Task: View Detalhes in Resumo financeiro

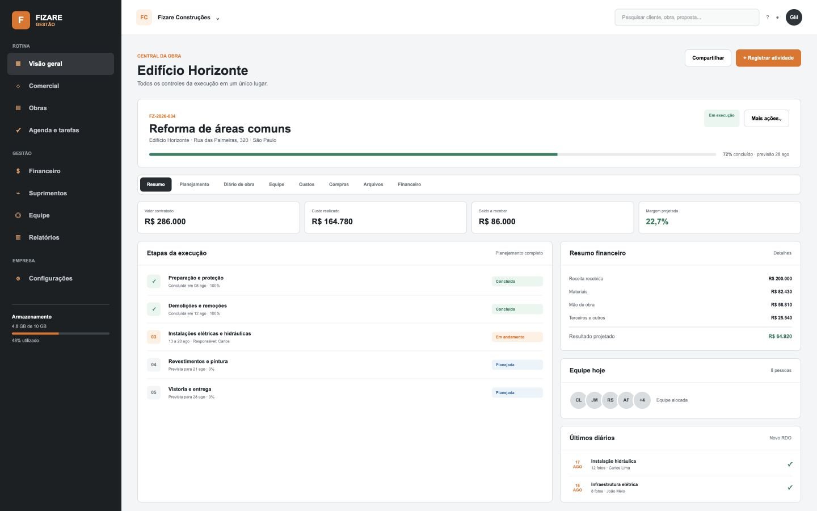Action: [x=782, y=253]
